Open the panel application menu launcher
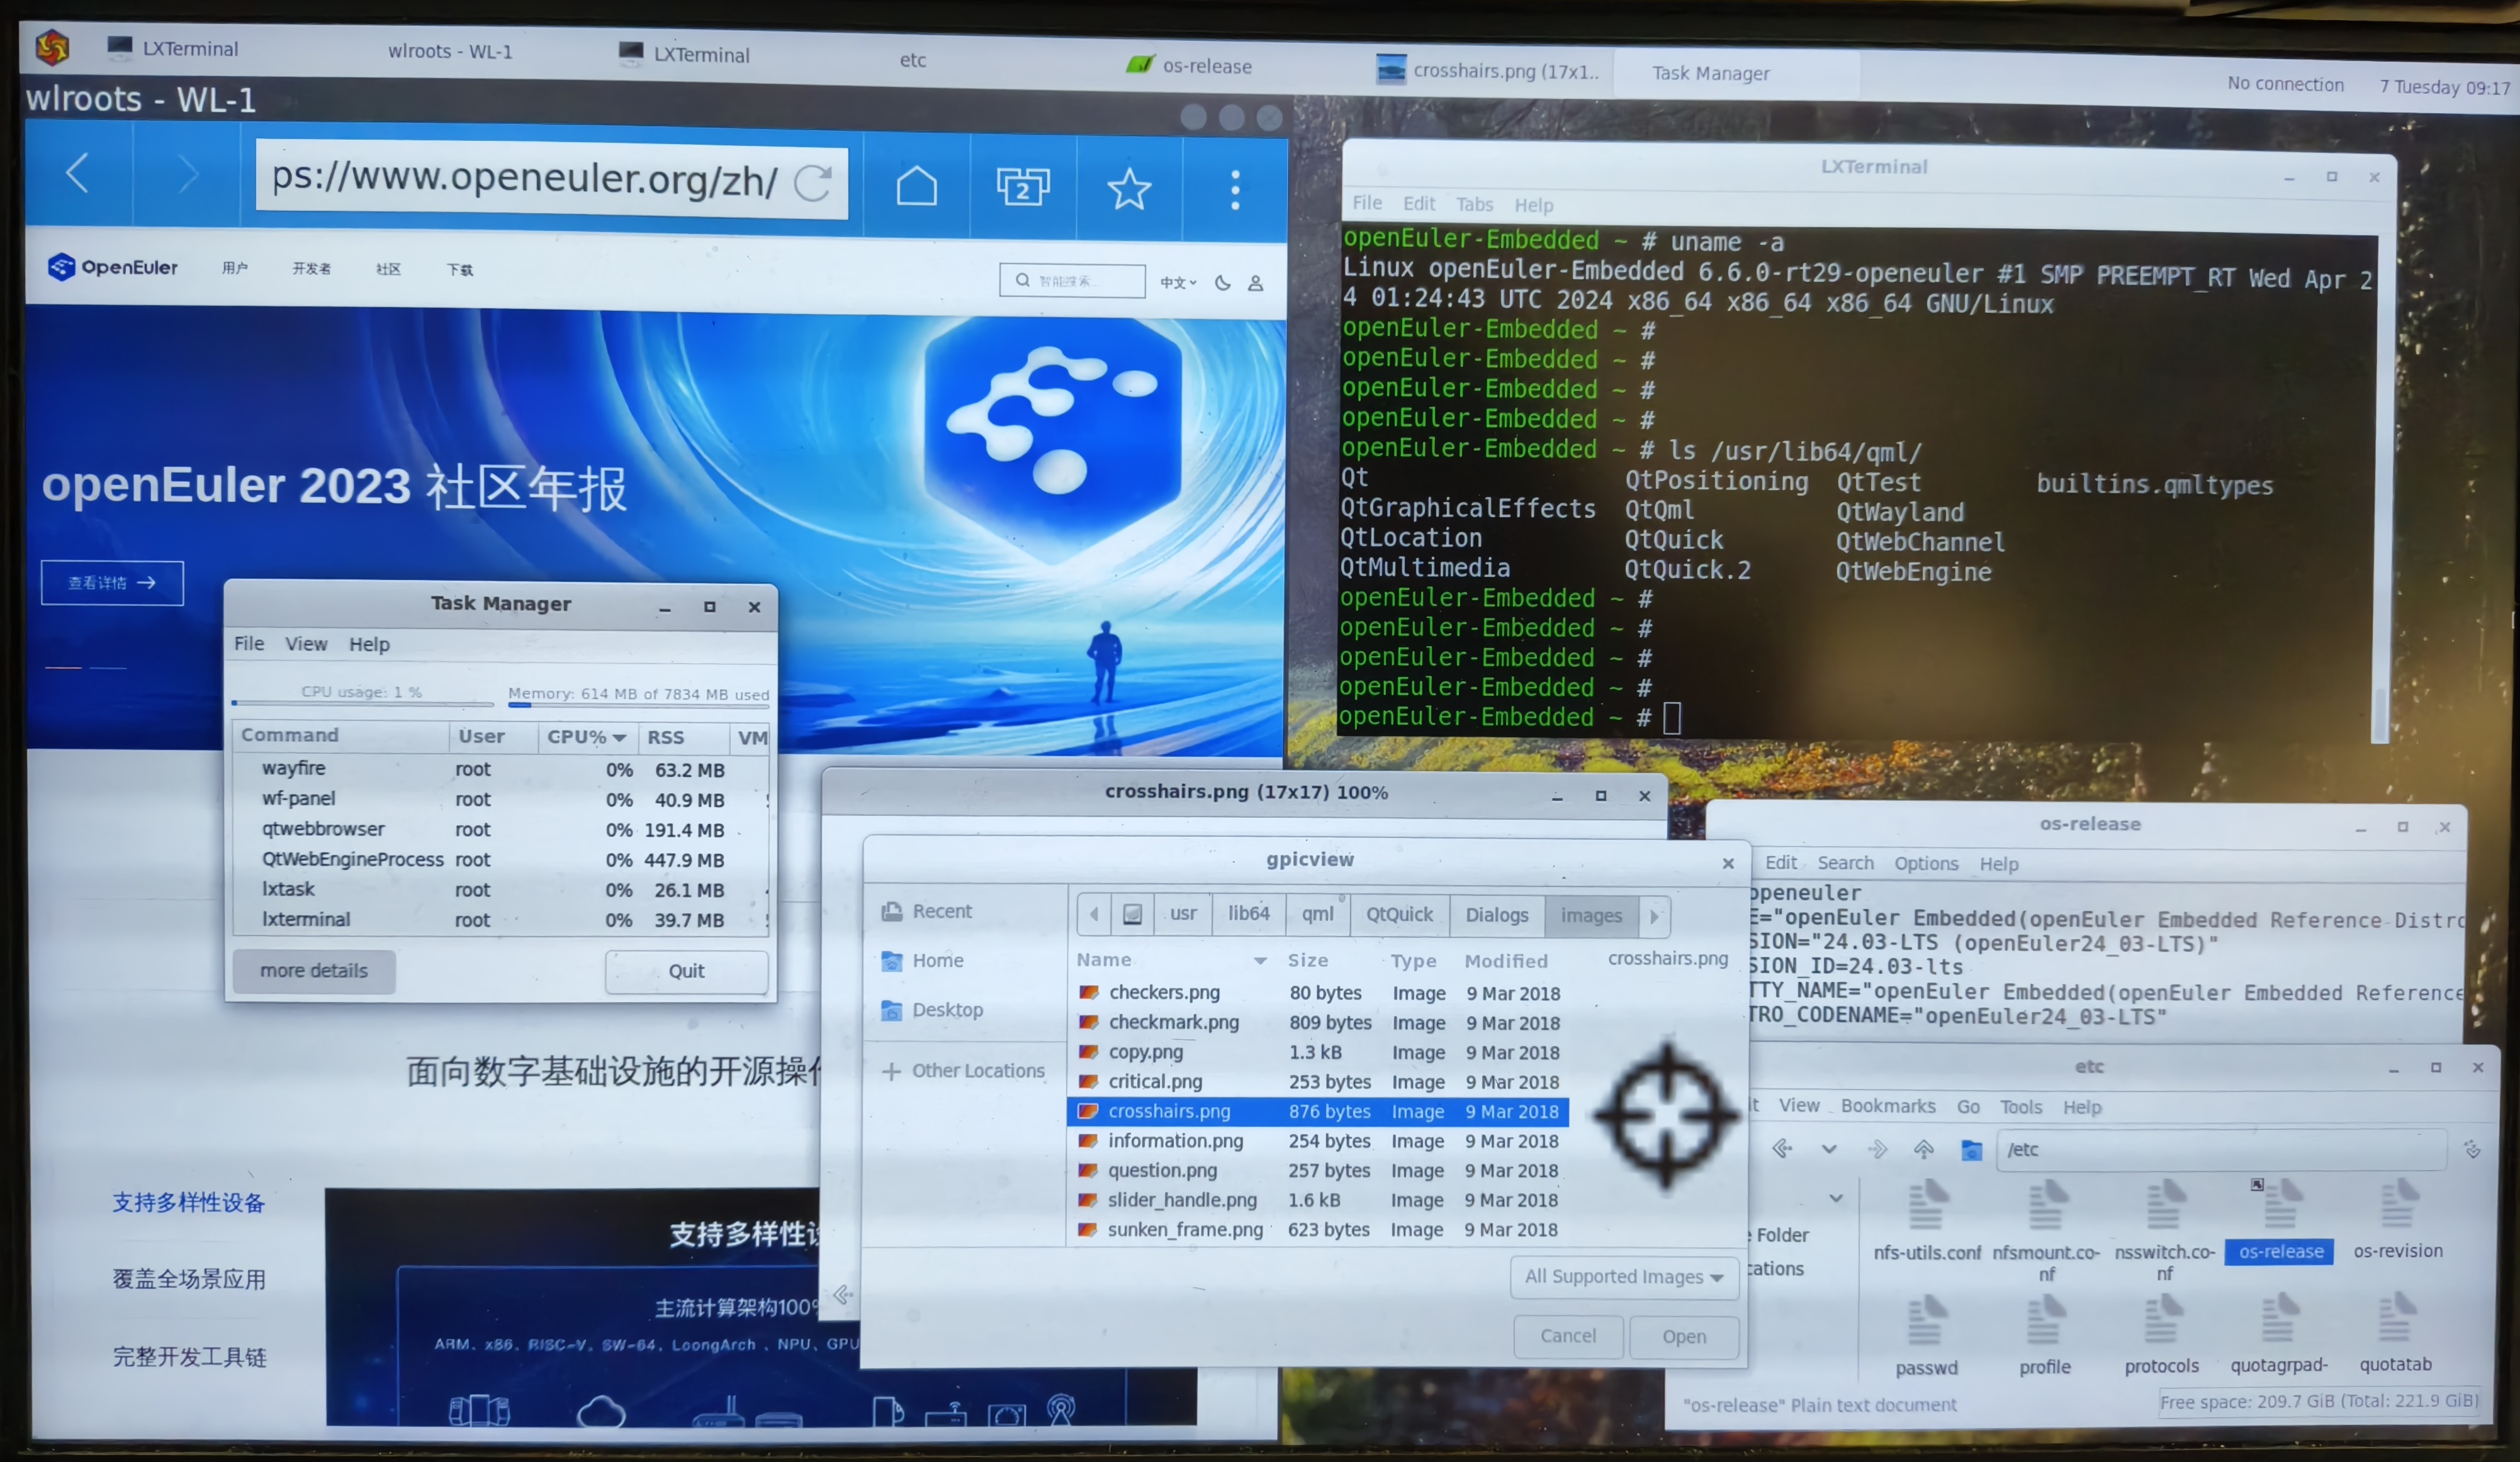Viewport: 2520px width, 1462px height. [52, 46]
